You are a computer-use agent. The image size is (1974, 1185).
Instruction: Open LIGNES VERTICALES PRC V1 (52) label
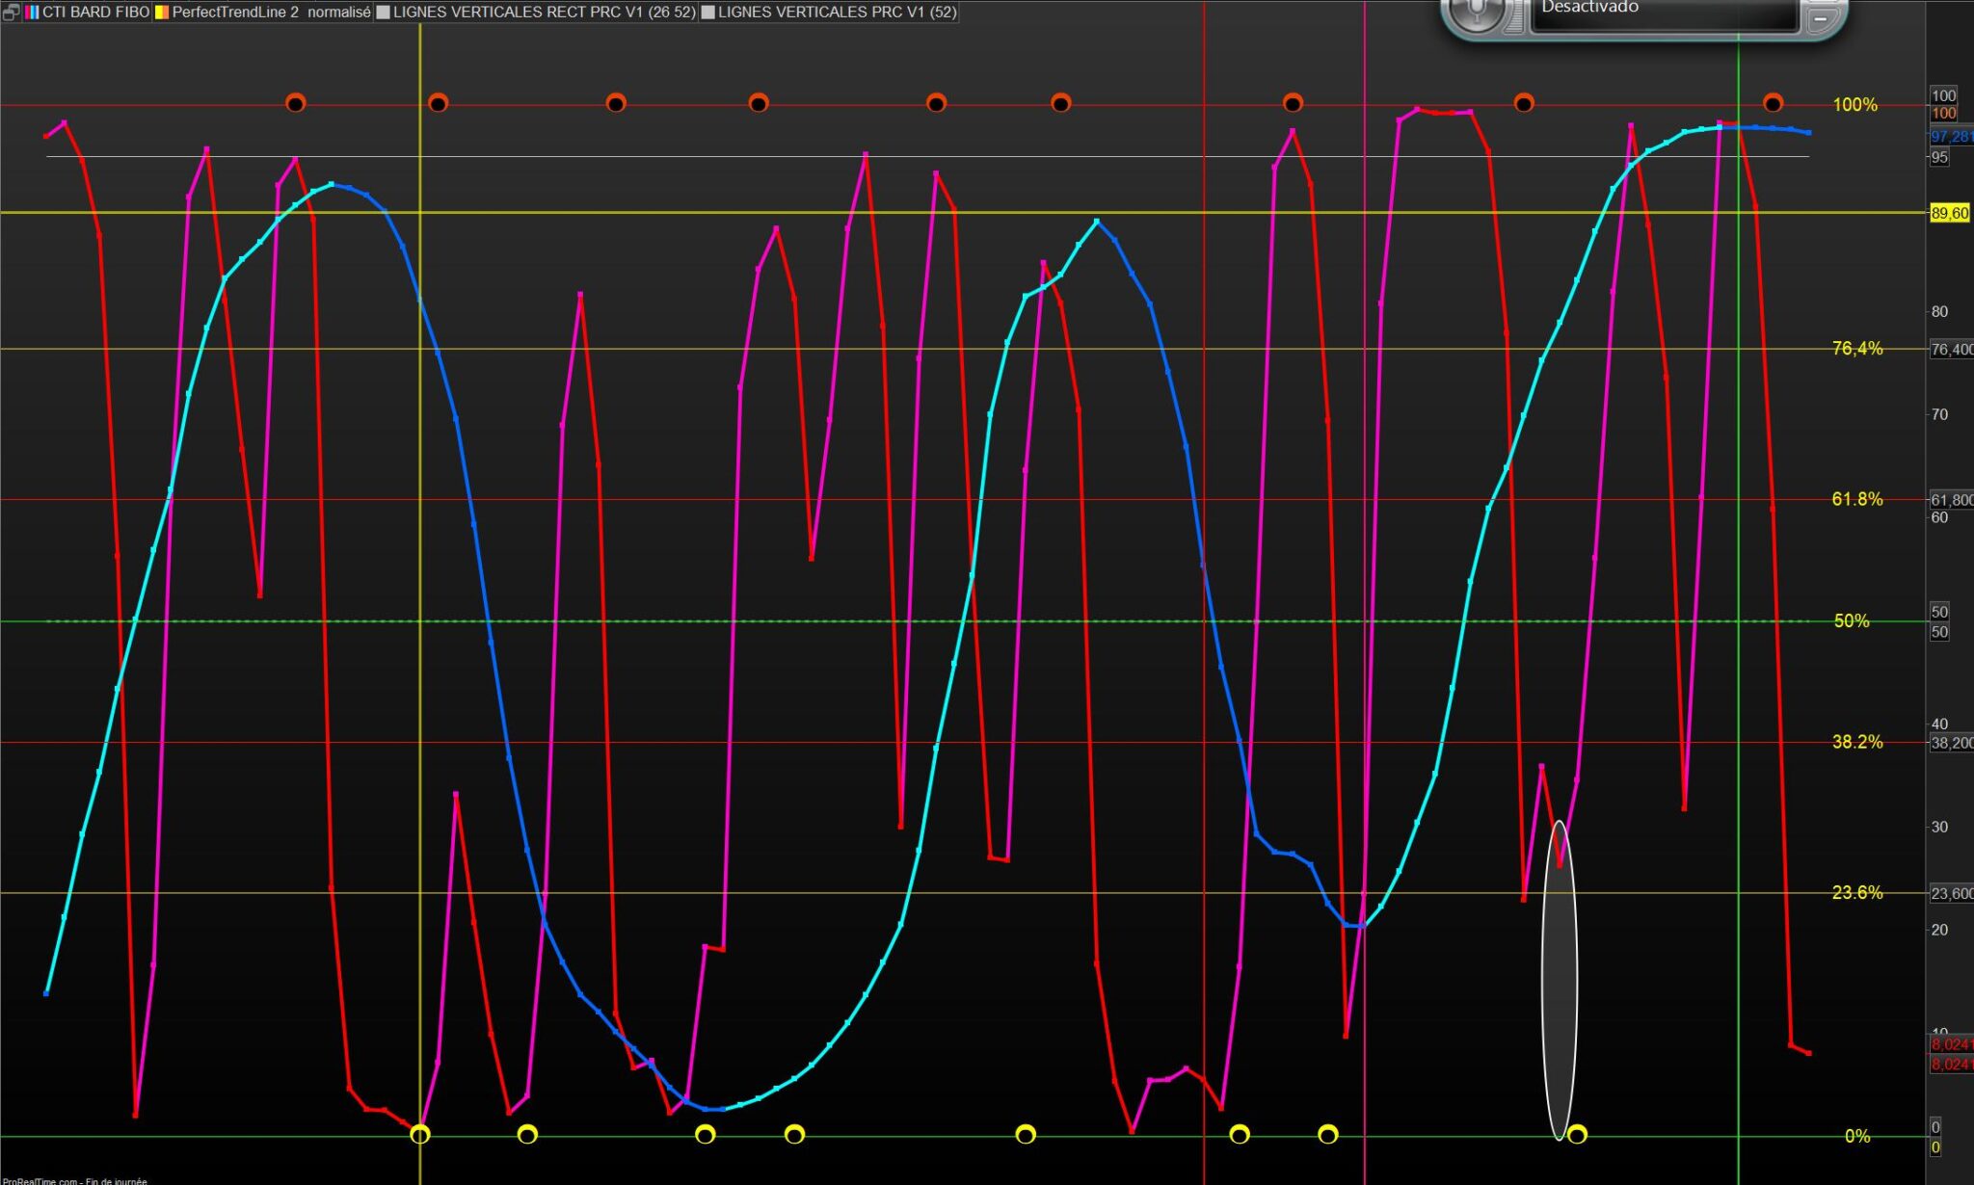pos(837,13)
